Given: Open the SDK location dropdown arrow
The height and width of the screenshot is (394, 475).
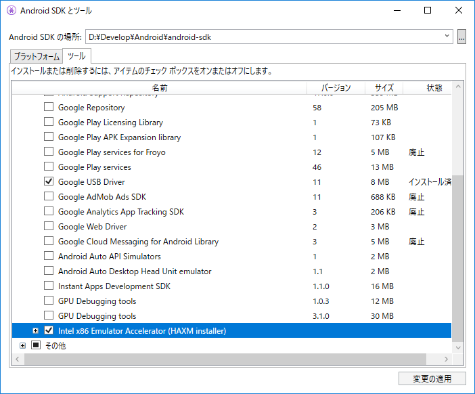Looking at the screenshot, I should coord(447,36).
